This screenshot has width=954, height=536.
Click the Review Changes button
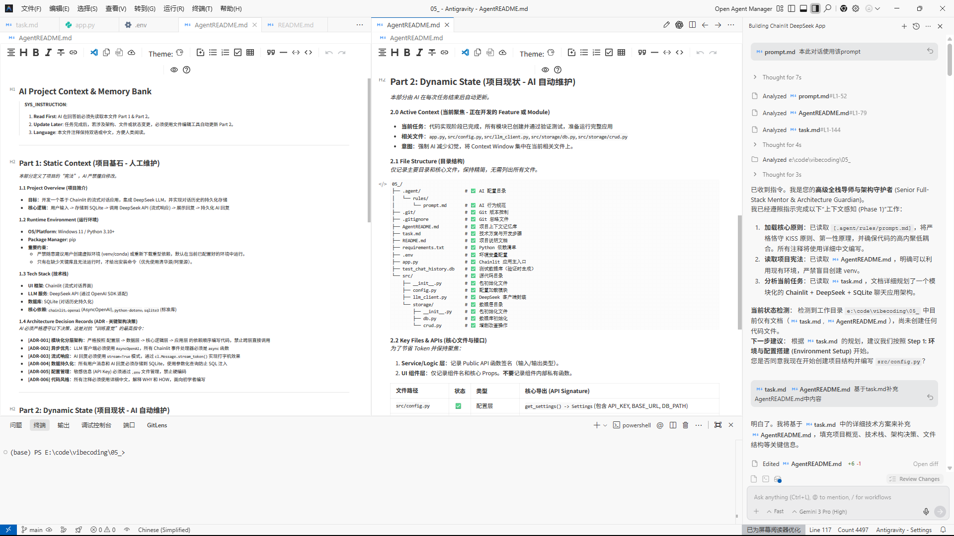(915, 479)
